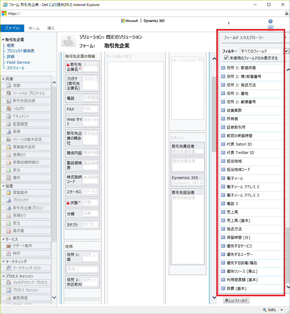Open the ファイル tab
The image size is (290, 314).
click(12, 28)
